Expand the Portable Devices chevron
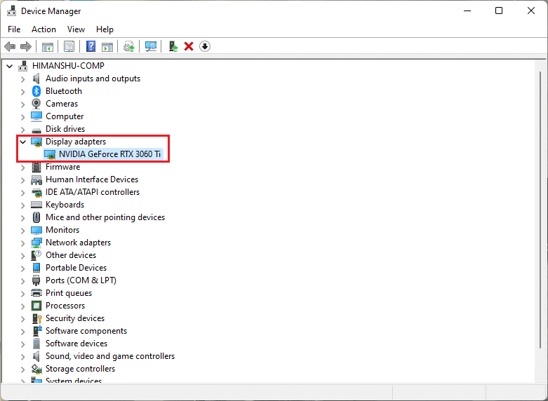 tap(23, 269)
